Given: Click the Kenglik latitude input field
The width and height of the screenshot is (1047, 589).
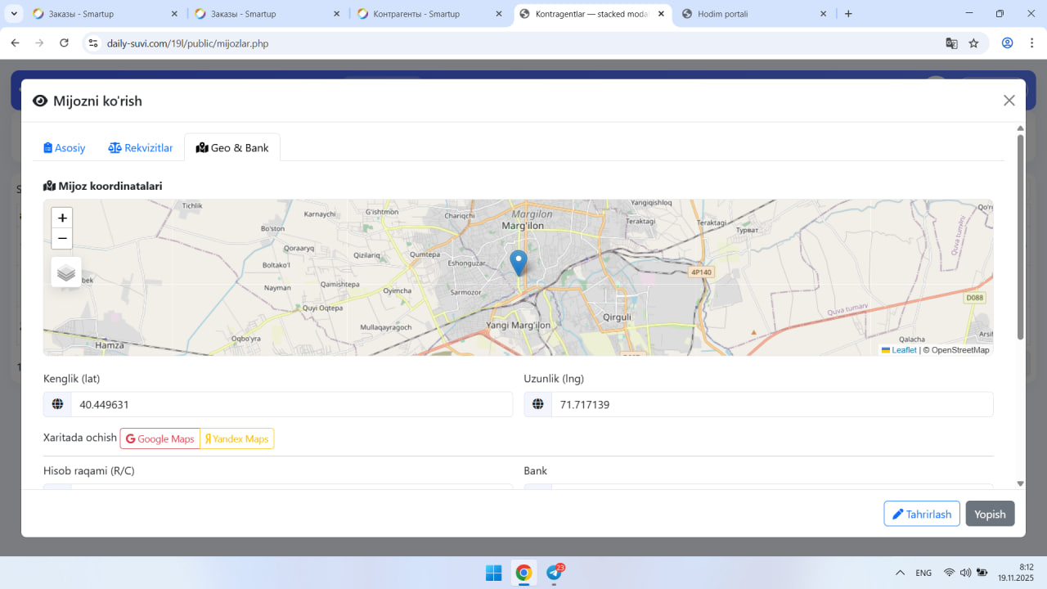Looking at the screenshot, I should click(x=291, y=404).
